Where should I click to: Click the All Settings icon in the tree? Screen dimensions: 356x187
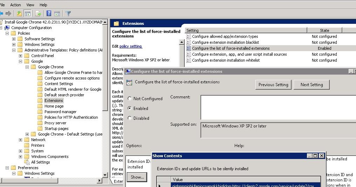27,162
